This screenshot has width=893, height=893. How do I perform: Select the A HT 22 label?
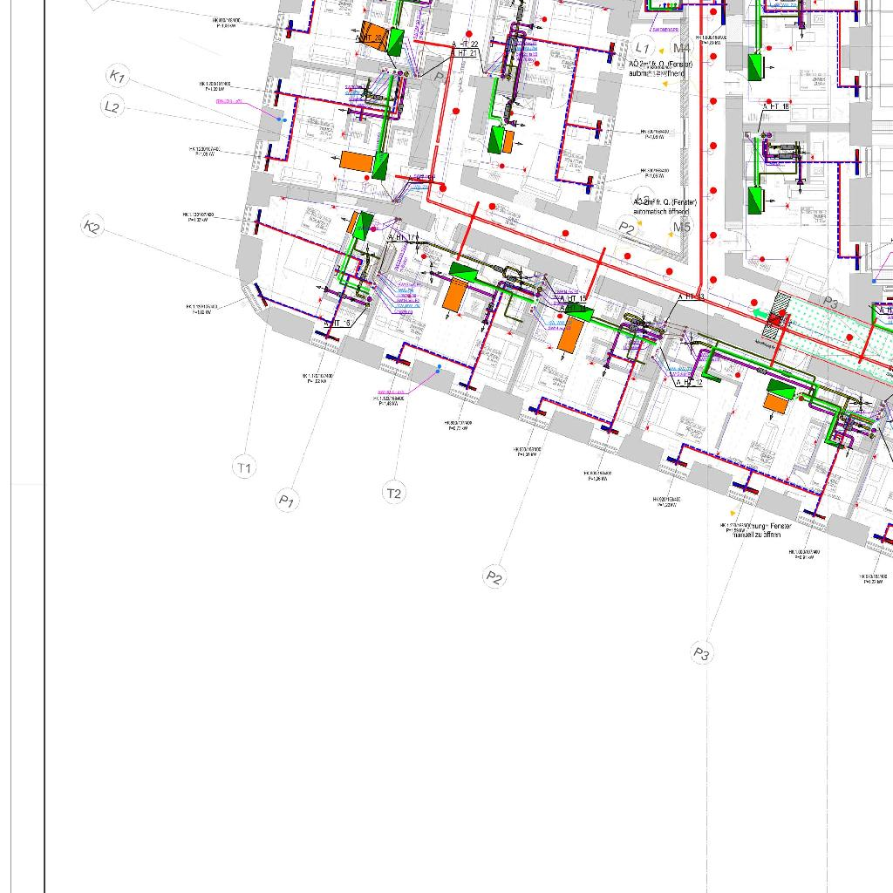click(465, 44)
